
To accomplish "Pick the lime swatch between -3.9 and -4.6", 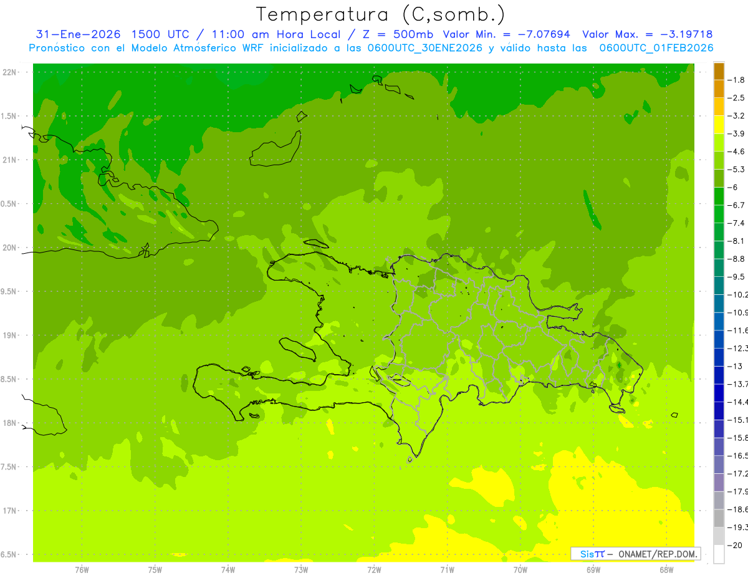I will (x=719, y=143).
